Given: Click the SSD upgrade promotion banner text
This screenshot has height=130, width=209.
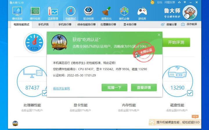Looking at the screenshot, I should [178, 122].
